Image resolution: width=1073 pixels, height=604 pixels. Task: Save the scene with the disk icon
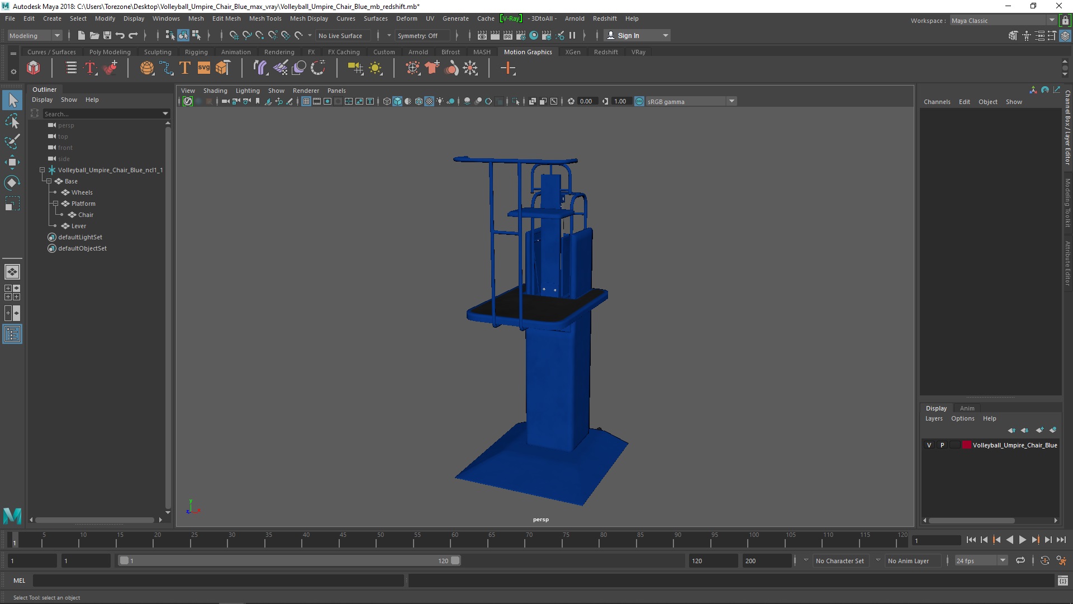coord(107,35)
